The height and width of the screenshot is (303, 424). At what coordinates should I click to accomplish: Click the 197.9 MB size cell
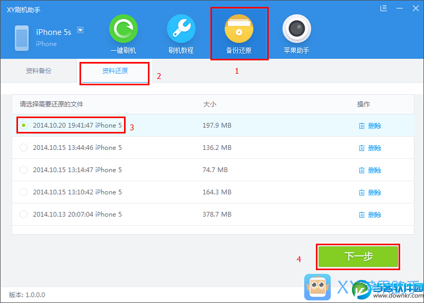pyautogui.click(x=217, y=126)
